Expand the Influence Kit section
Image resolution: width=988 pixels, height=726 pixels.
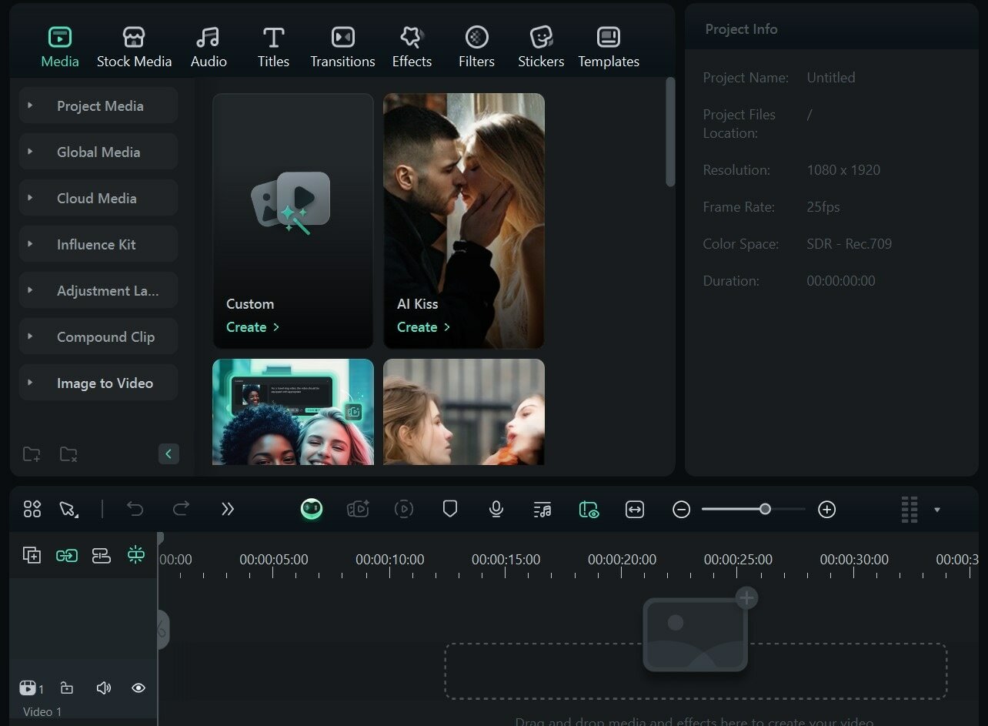[98, 244]
